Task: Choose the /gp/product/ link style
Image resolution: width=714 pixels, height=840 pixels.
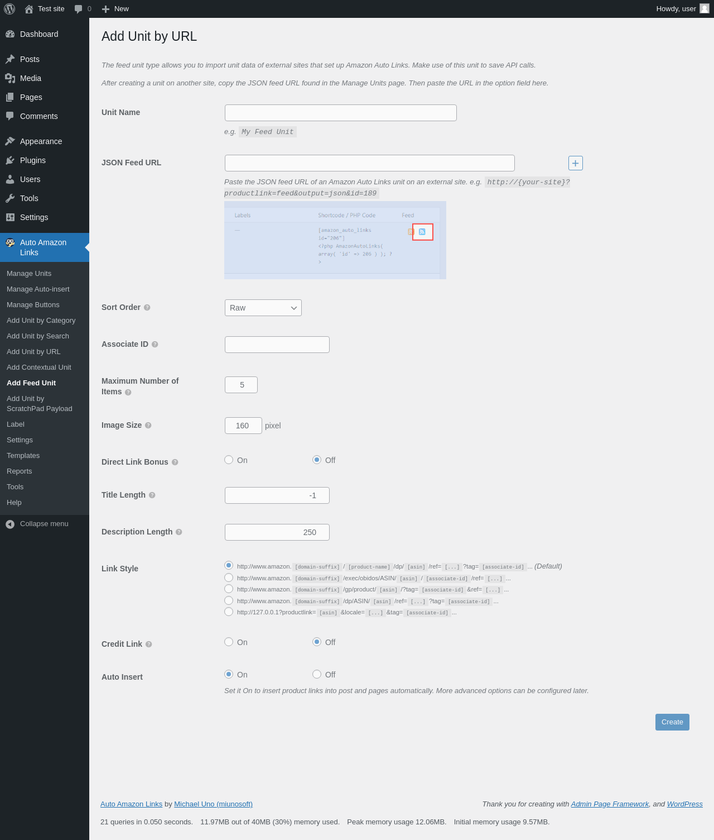Action: 229,589
